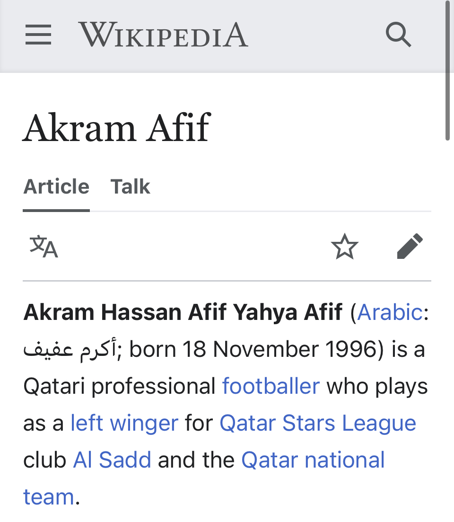
Task: Open the hamburger main menu
Action: click(x=38, y=35)
